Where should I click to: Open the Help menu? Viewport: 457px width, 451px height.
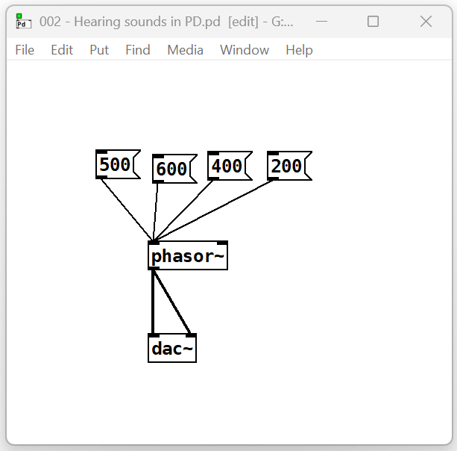click(x=299, y=50)
